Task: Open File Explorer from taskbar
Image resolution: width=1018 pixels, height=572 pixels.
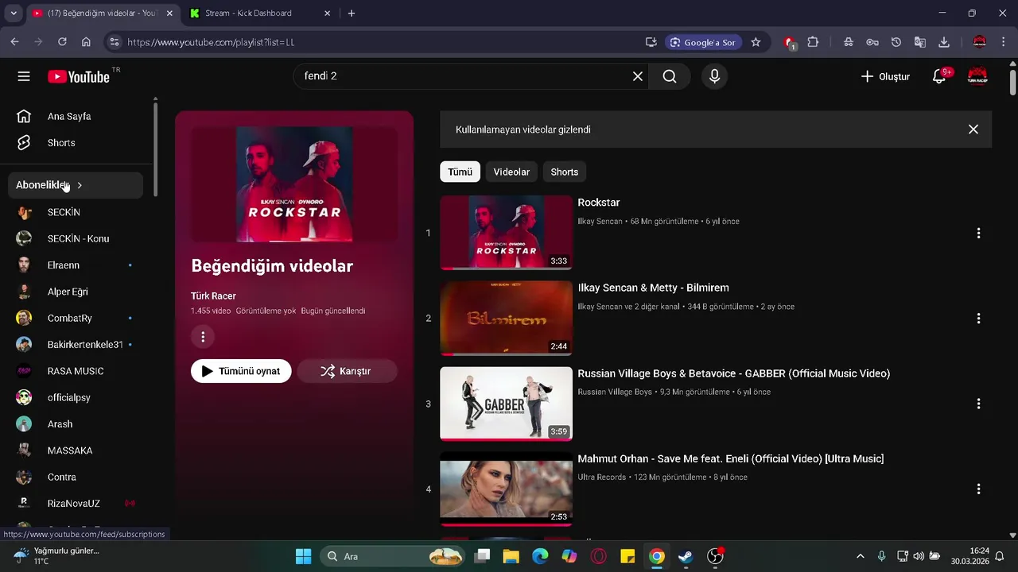Action: point(511,556)
